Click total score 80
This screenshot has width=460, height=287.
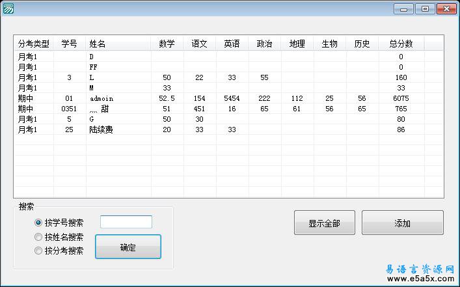pos(401,119)
